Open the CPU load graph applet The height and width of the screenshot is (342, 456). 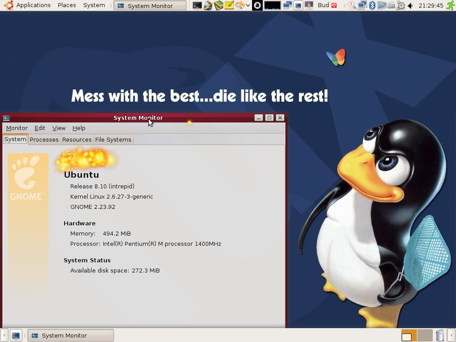(272, 5)
